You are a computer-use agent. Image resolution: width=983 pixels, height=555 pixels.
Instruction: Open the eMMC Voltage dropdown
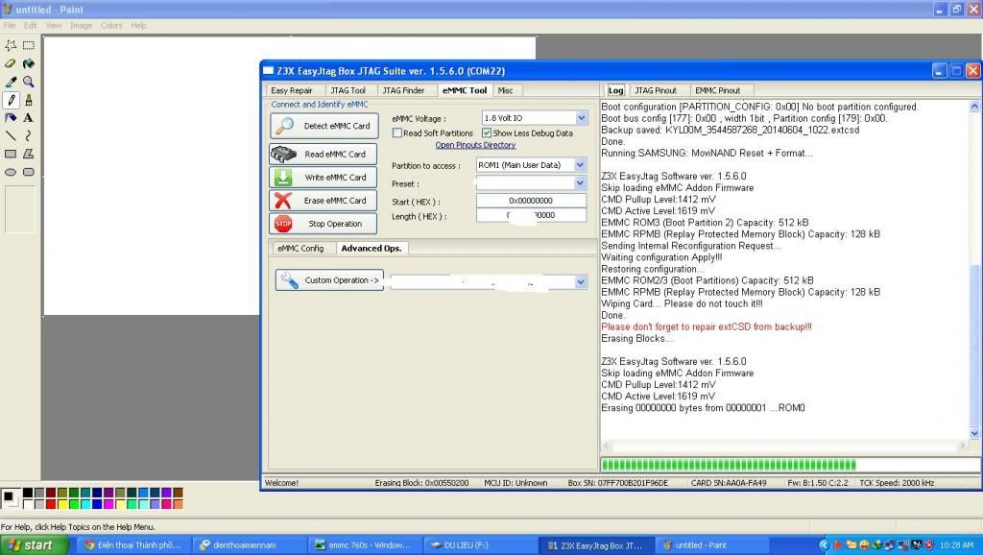(581, 118)
